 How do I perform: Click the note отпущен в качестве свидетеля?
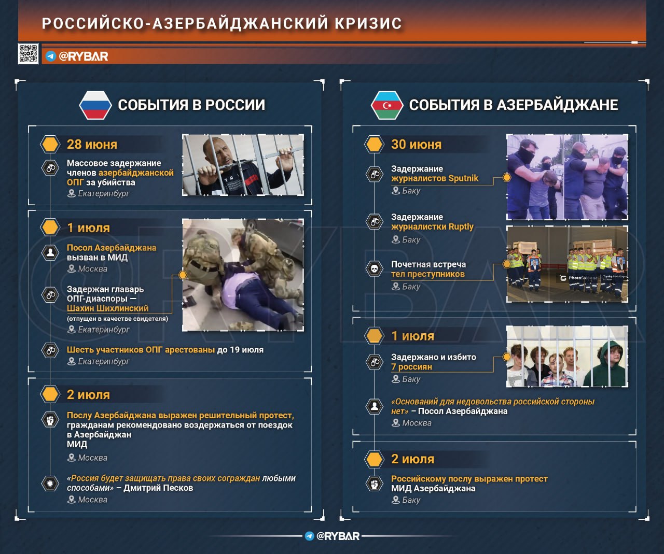point(117,319)
